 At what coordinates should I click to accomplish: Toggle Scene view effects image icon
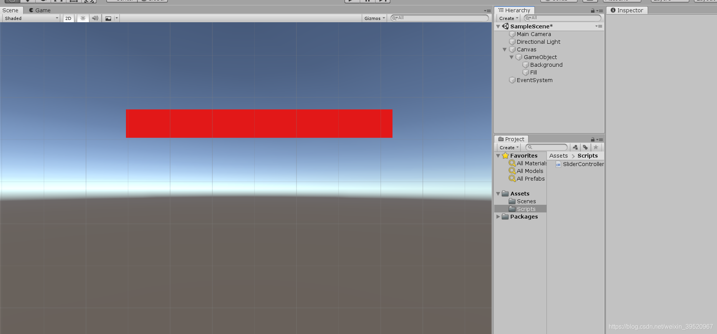click(x=108, y=18)
